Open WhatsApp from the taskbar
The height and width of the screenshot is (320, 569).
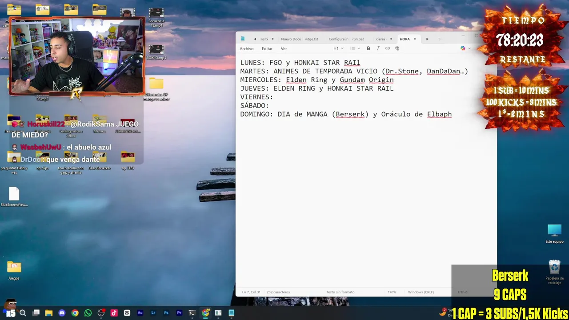pyautogui.click(x=88, y=313)
